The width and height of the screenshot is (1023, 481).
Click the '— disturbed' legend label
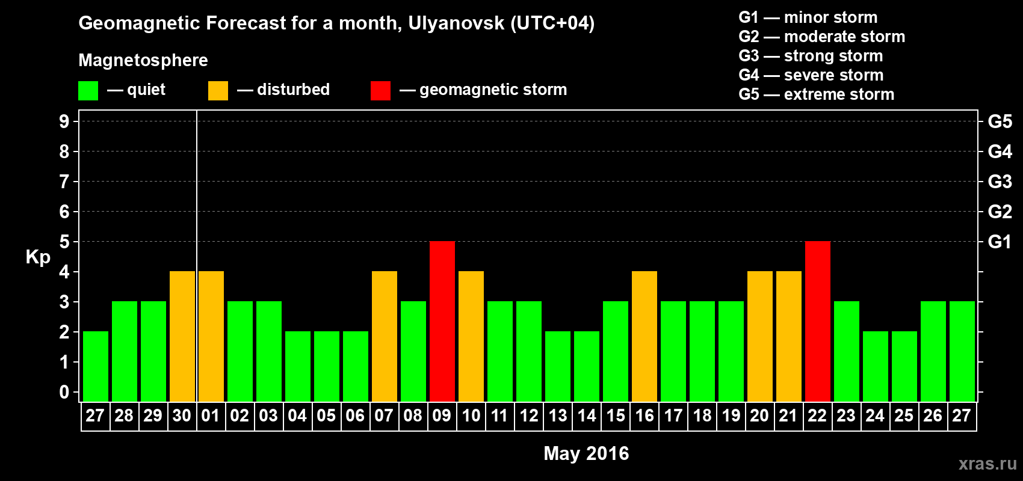pyautogui.click(x=283, y=90)
